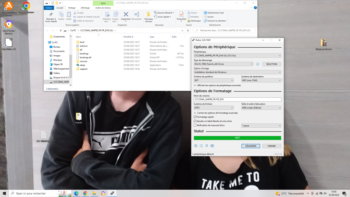The width and height of the screenshot is (350, 197).
Task: Open the passes count dropdown
Action: click(x=261, y=126)
